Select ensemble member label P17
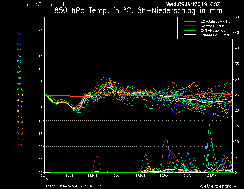Image resolution: width=244 pixels, height=189 pixels. pos(20,128)
